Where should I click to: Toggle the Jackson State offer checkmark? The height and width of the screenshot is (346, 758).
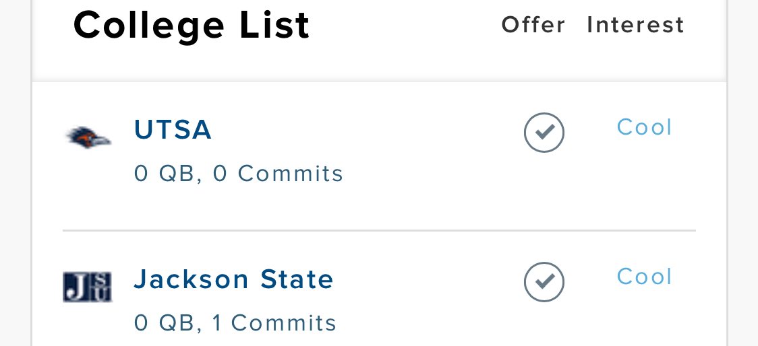click(544, 283)
